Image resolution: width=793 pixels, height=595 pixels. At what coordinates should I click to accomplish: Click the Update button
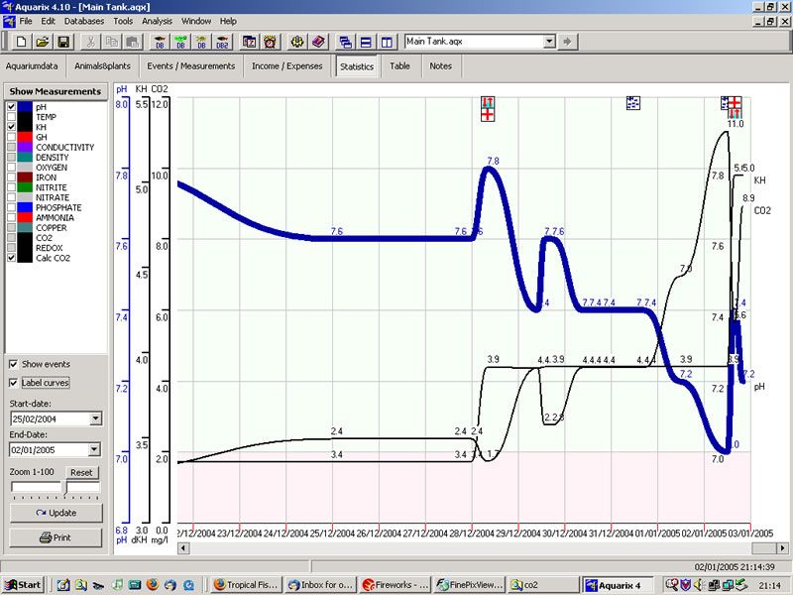56,513
